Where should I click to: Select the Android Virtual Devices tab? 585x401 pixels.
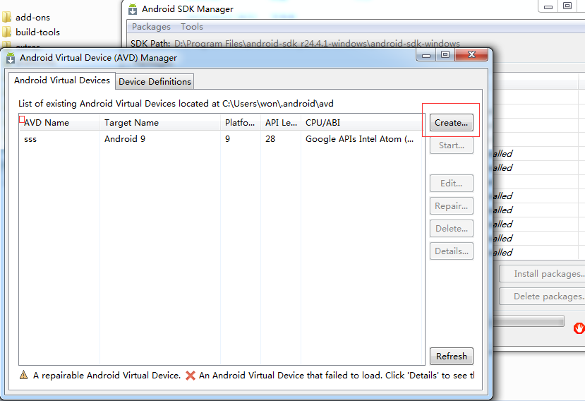[62, 80]
